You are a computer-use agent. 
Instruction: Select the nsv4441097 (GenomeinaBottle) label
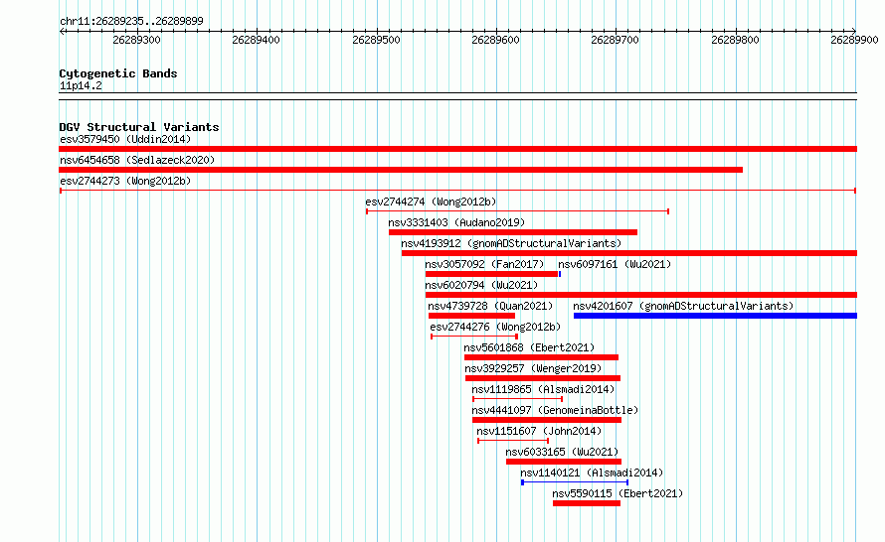(556, 410)
